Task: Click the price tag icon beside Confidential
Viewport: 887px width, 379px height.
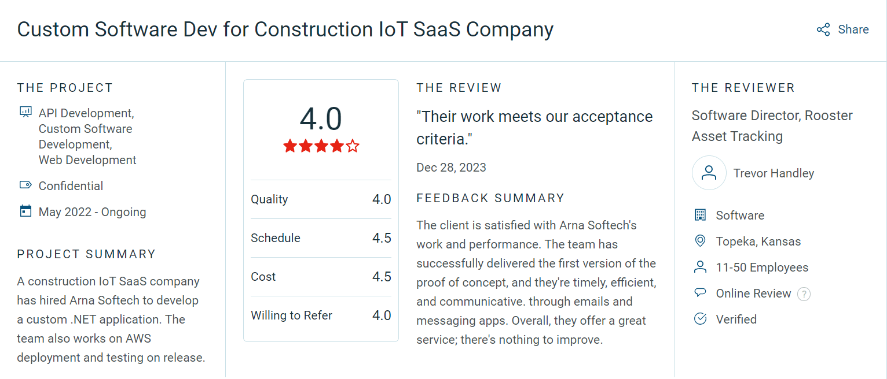Action: [25, 185]
